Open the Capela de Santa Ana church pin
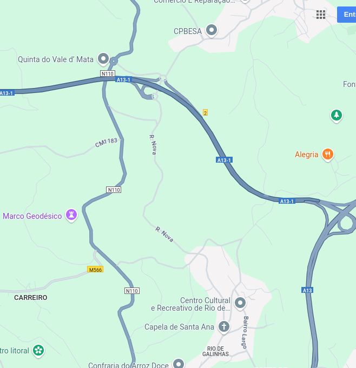 coord(223,327)
